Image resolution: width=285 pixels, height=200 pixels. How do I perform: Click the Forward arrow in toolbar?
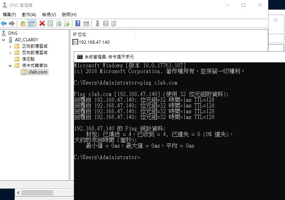tap(12, 23)
